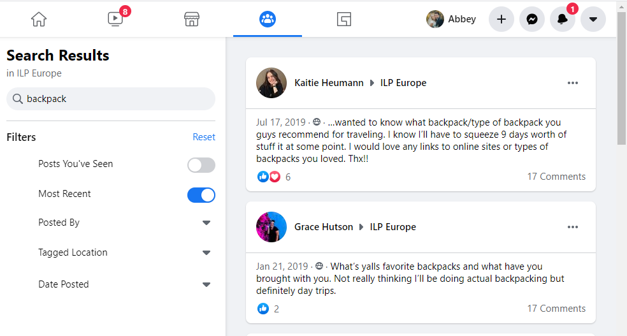Open the Messenger icon
The image size is (627, 336).
(x=532, y=19)
